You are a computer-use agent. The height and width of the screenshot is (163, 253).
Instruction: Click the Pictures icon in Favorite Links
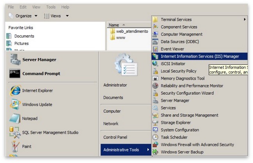click(9, 43)
